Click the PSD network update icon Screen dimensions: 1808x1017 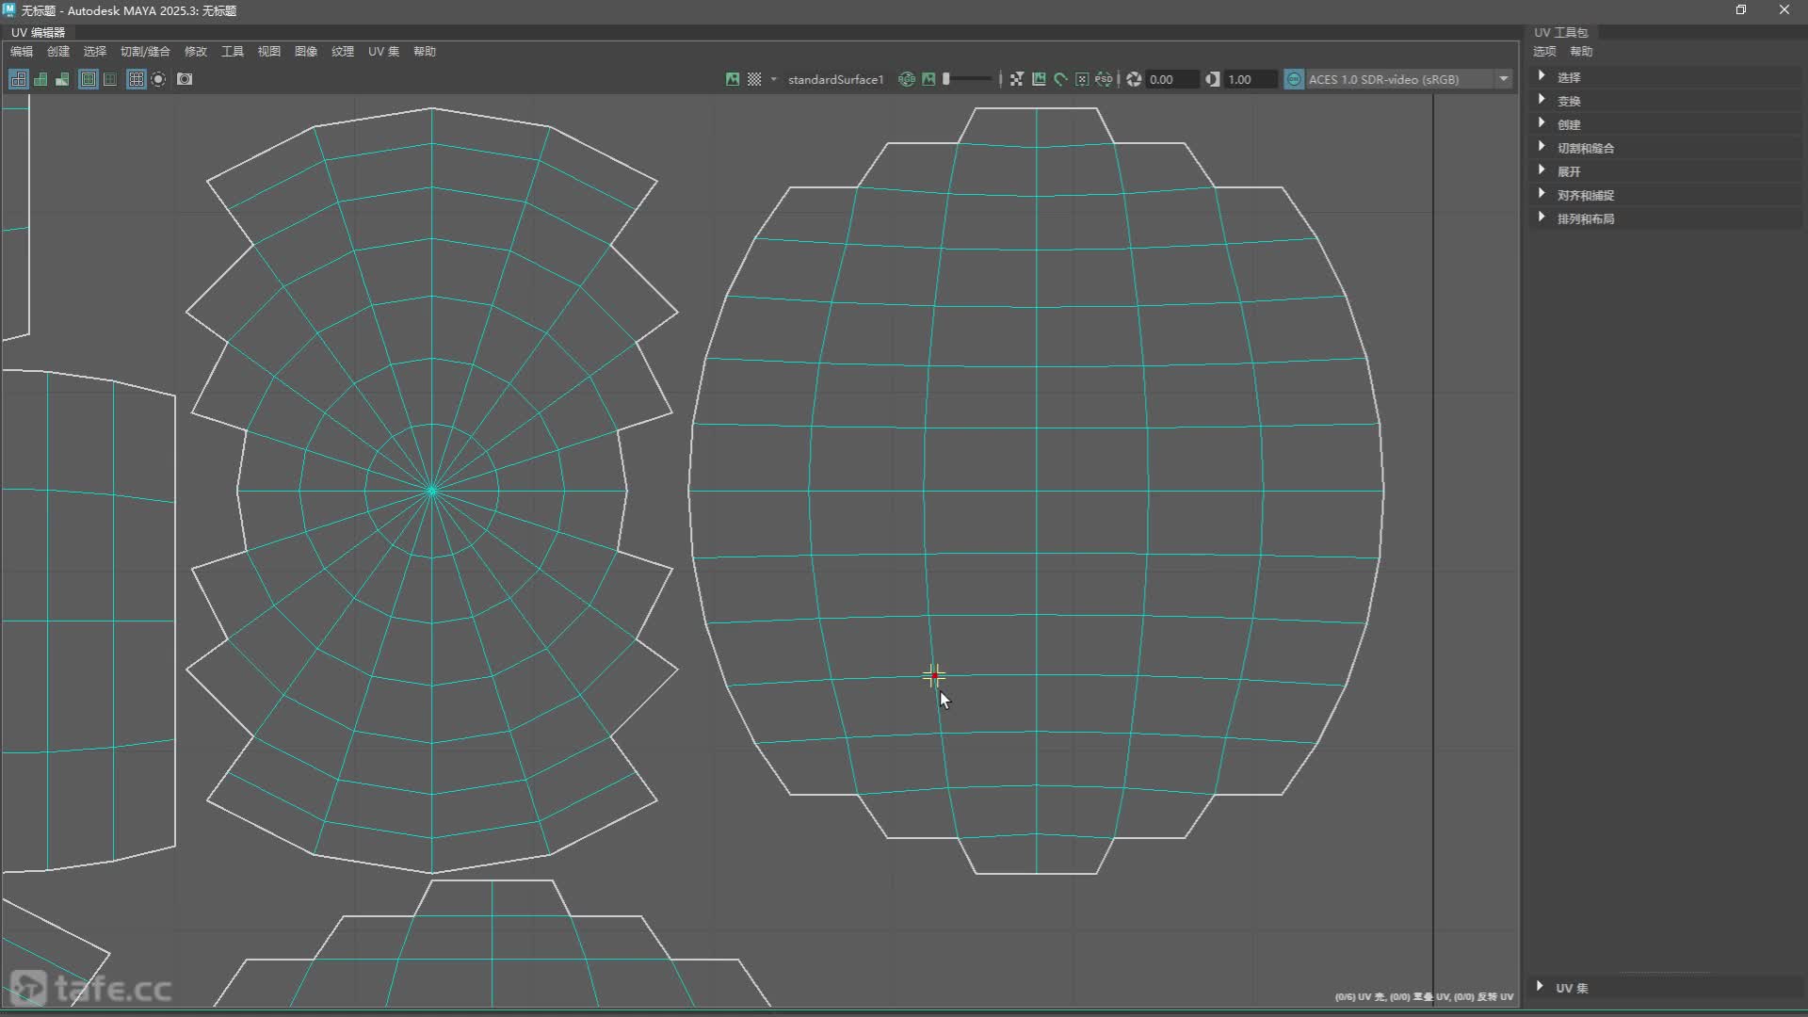pos(1104,79)
